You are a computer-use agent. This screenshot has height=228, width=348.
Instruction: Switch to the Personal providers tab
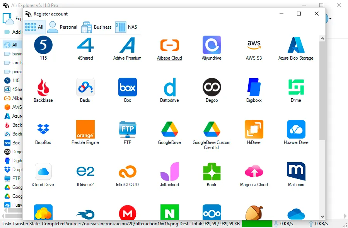point(62,27)
